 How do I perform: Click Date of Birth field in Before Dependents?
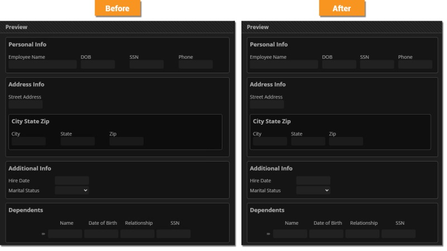[101, 234]
